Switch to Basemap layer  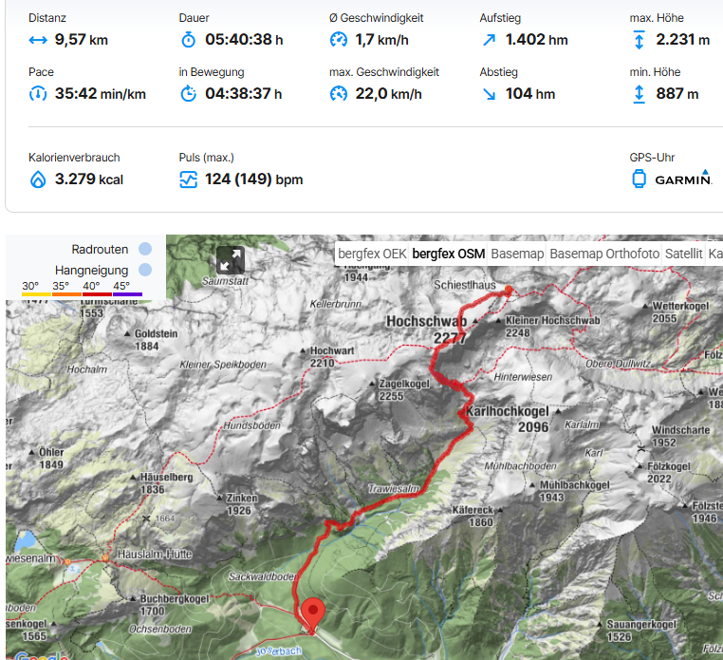(x=517, y=254)
